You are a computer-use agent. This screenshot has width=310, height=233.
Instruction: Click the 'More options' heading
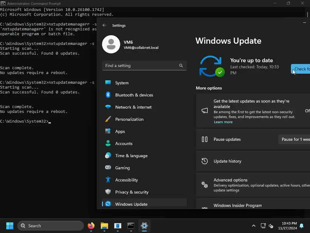click(209, 88)
